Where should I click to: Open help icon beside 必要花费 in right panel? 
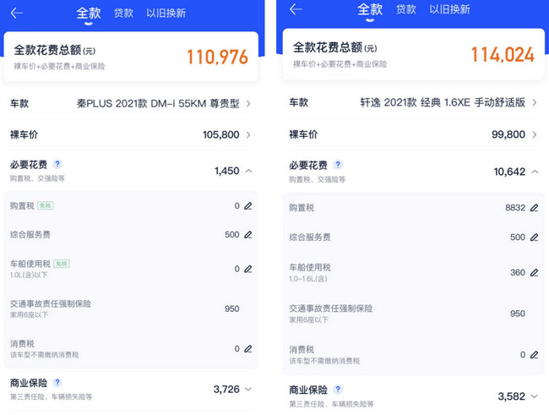(x=338, y=164)
